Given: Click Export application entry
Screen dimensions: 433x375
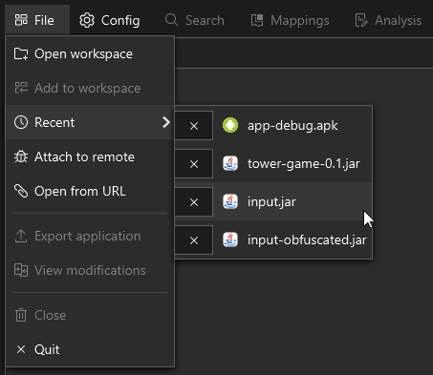Looking at the screenshot, I should [90, 236].
